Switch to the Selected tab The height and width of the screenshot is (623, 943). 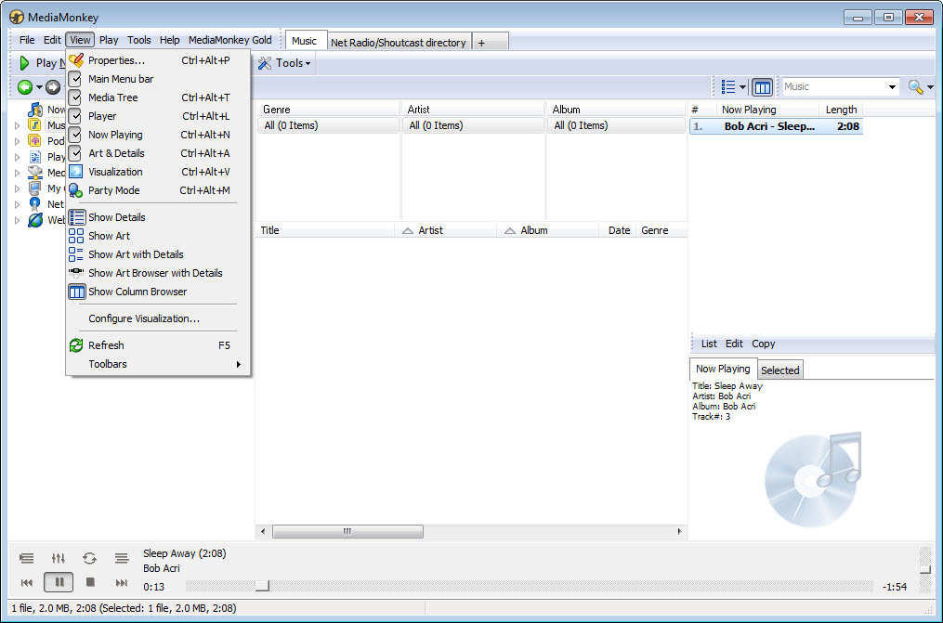click(x=780, y=370)
